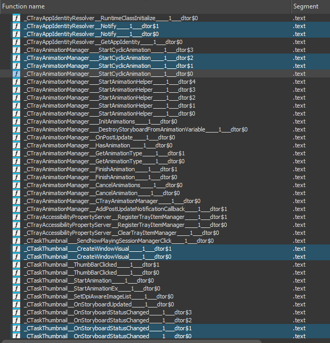Select _CTaskThumbnail__StartAnimationEx dtor$0 name
The image size is (330, 343).
click(x=92, y=288)
